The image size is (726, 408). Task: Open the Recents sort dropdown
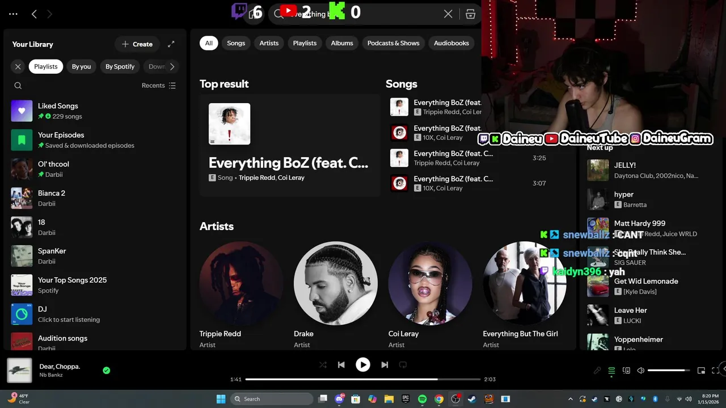click(x=159, y=86)
